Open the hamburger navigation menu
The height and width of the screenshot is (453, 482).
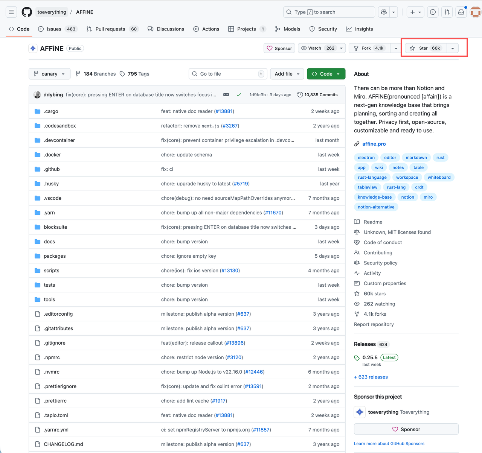(x=11, y=12)
